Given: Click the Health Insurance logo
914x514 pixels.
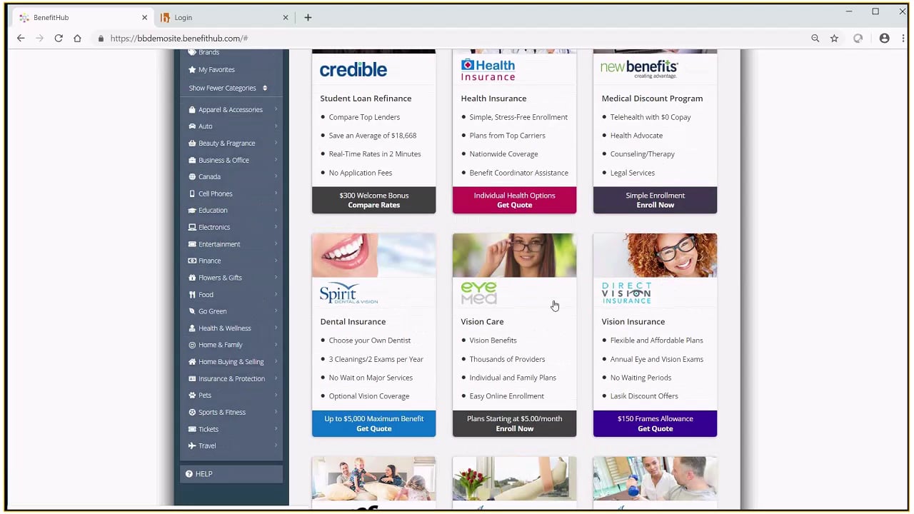Looking at the screenshot, I should pyautogui.click(x=488, y=70).
